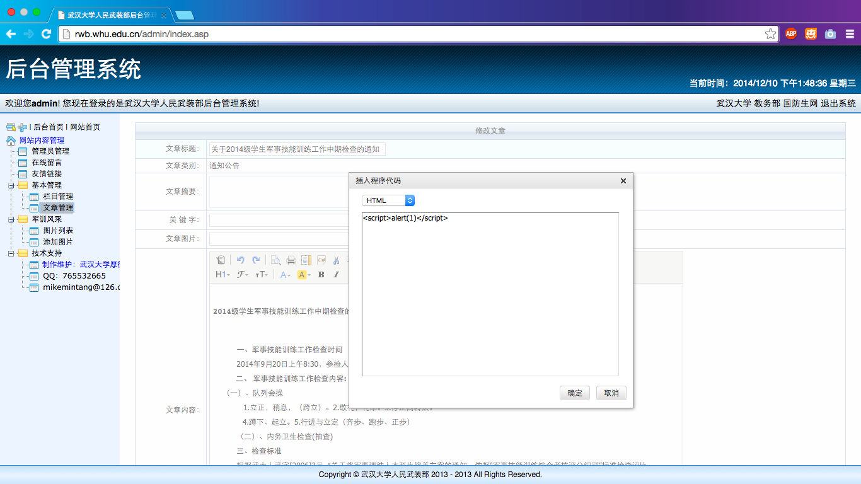The image size is (861, 484).
Task: Open 添加图片 in the sidebar tree
Action: [58, 242]
